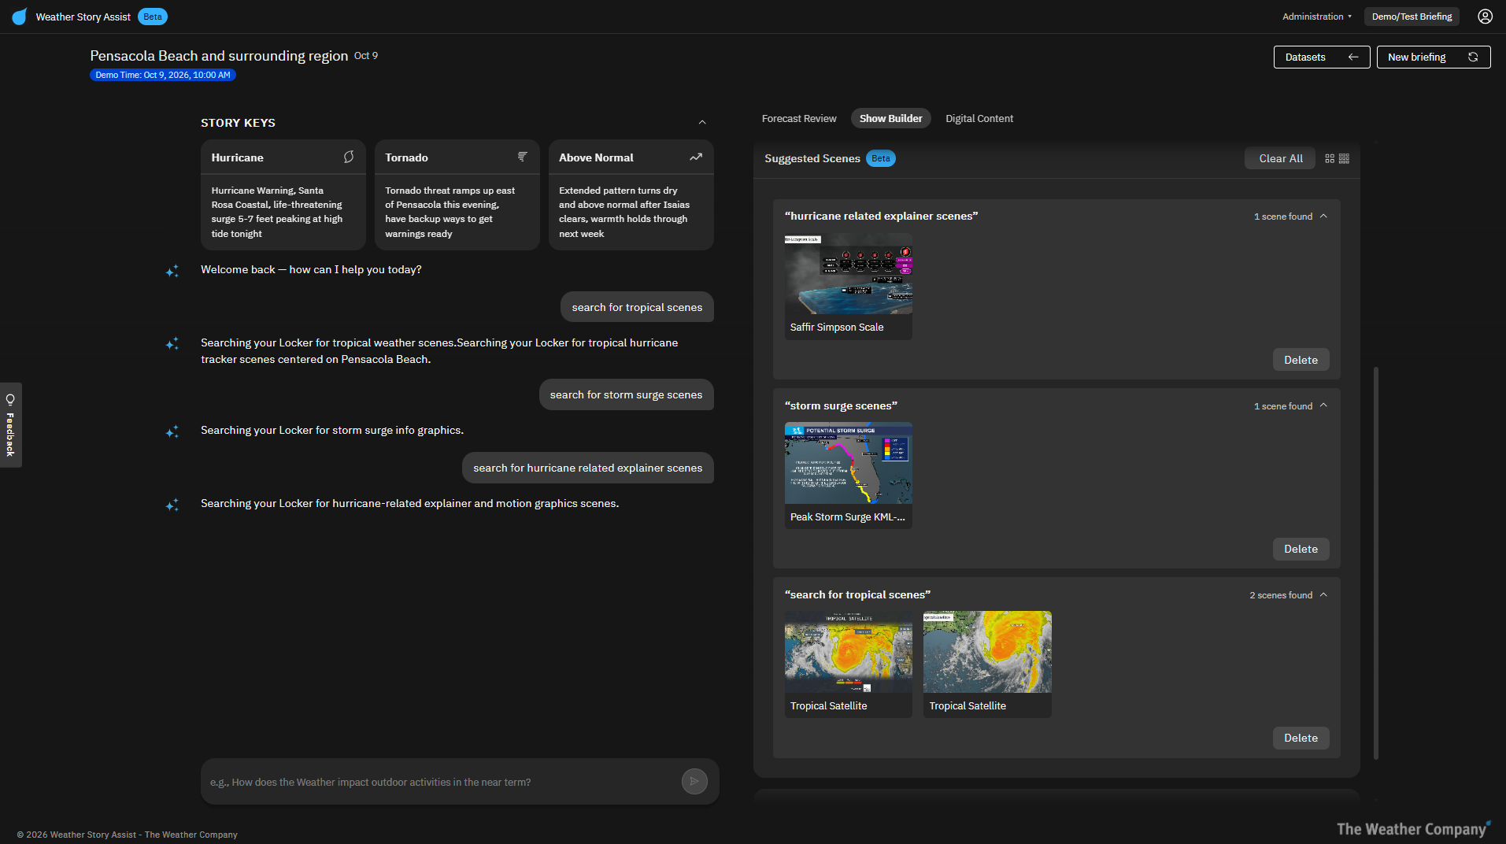Click the Suggested Scenes panel scrollbar
This screenshot has width=1506, height=844.
1375,562
